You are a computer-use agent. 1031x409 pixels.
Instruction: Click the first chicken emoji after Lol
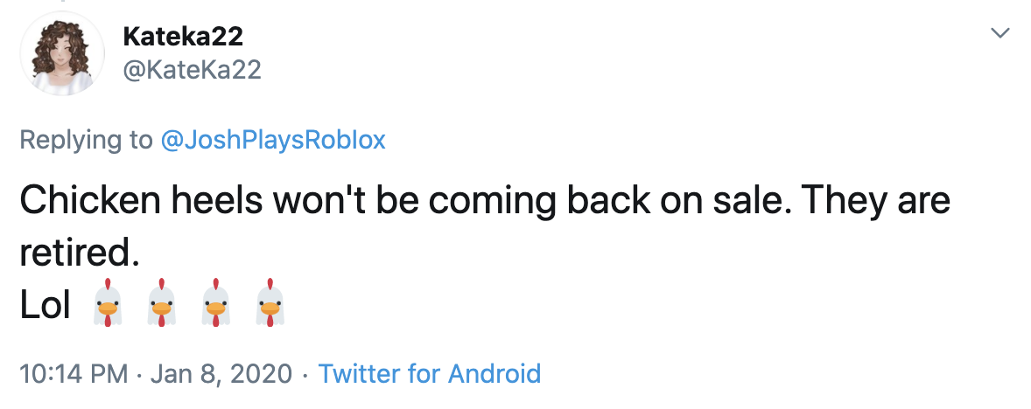tap(106, 304)
